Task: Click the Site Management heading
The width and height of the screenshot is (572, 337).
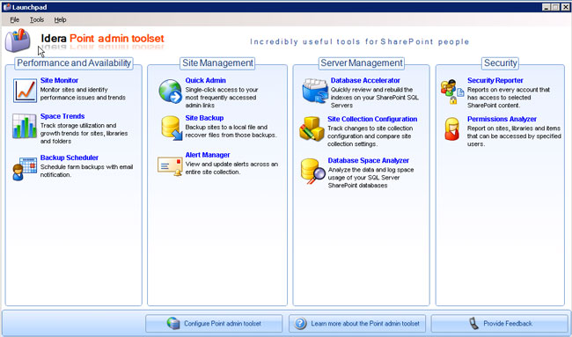Action: (217, 63)
